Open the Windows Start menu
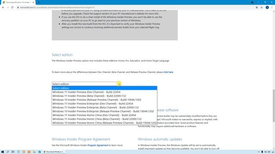 coord(3,152)
